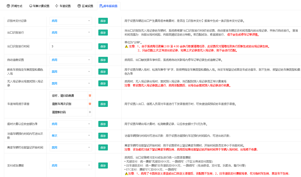Save the 商家车辆可往前登记开始时间 setting
The height and width of the screenshot is (177, 301).
tap(103, 147)
